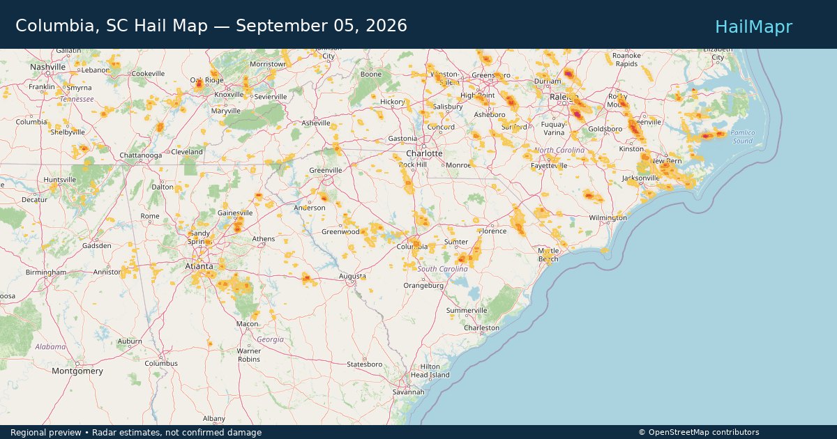Click the Hickory city label
837x439 pixels.
[x=393, y=102]
